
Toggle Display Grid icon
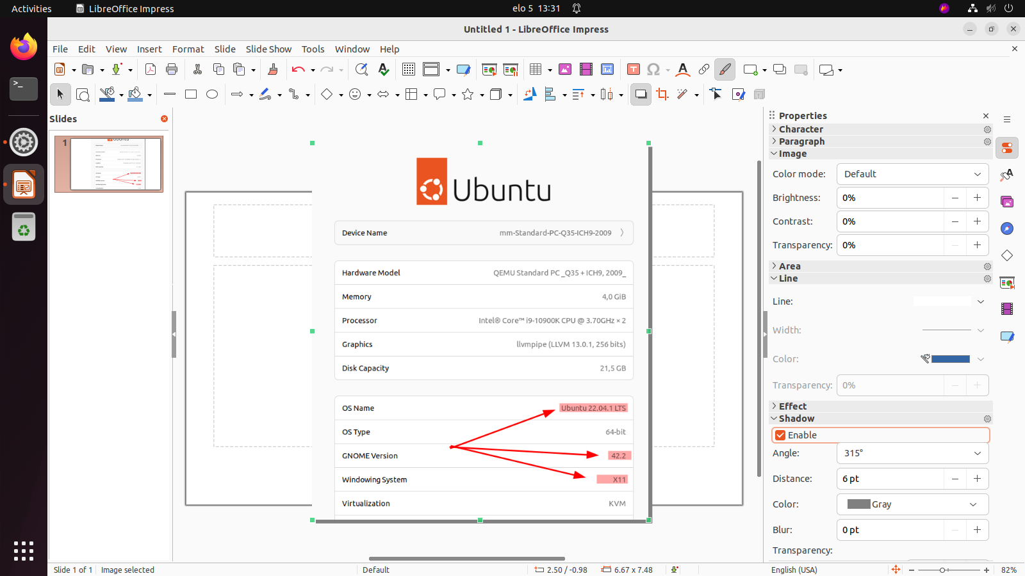[409, 70]
